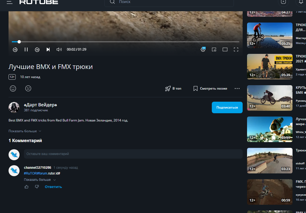Open the hamburger menu

[10, 2]
